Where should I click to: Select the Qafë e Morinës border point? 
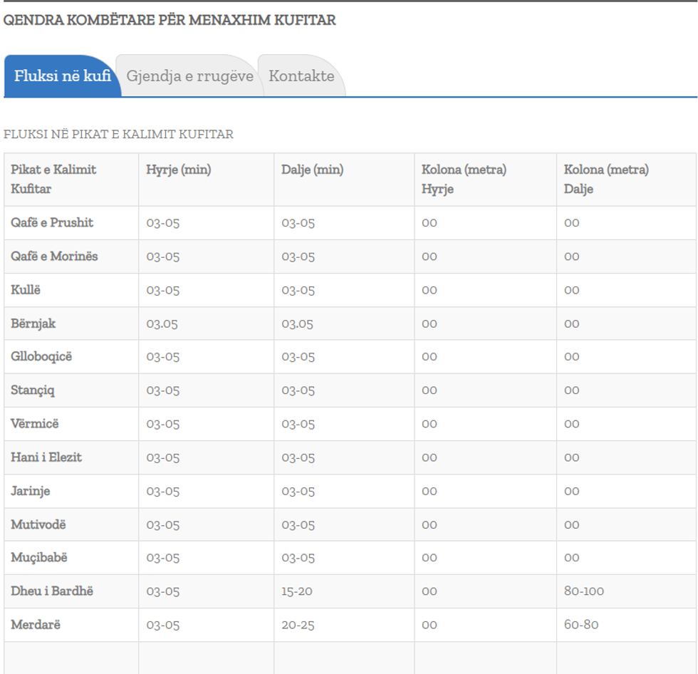click(x=54, y=256)
